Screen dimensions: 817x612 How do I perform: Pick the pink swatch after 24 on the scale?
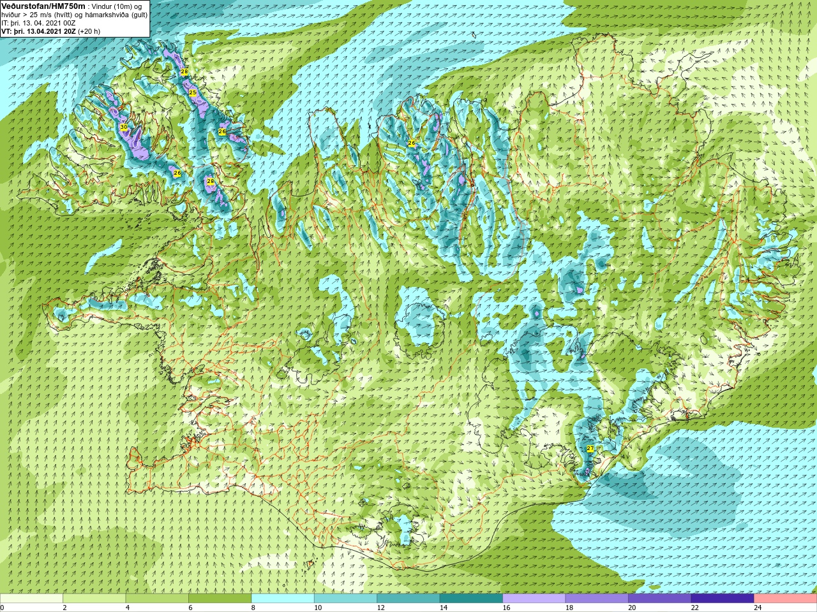click(x=785, y=598)
